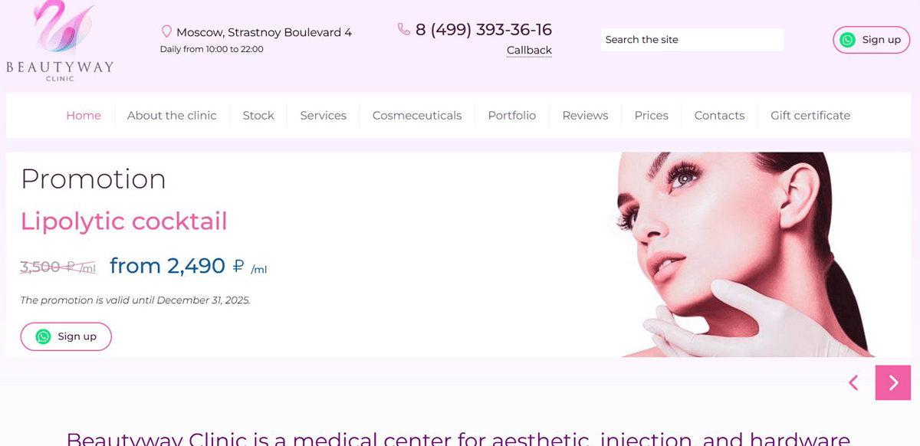Viewport: 920px width, 446px height.
Task: Click the pink phone handset icon
Action: tap(404, 29)
